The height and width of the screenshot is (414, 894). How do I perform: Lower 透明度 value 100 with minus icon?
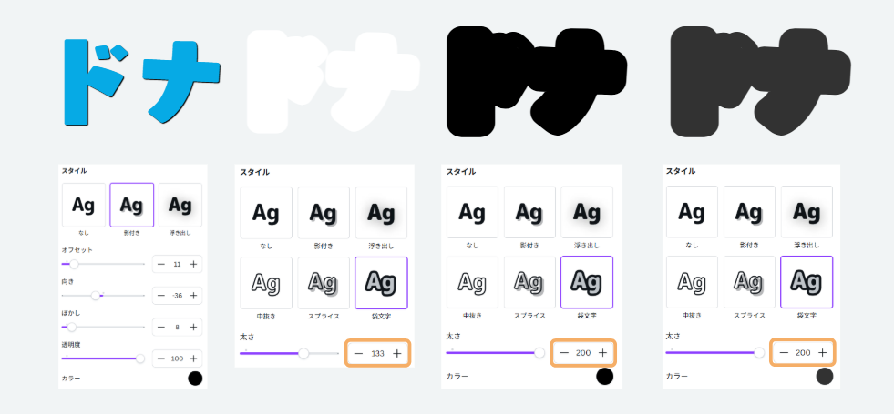click(160, 358)
